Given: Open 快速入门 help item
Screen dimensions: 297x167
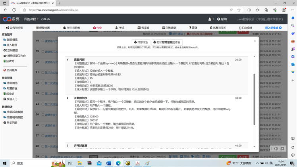Looking at the screenshot, I should 12,99.
